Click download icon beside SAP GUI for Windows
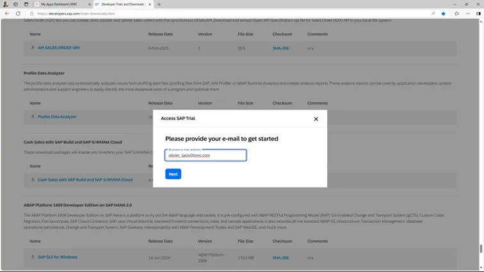Viewport: 484px width, 272px height. (33, 257)
